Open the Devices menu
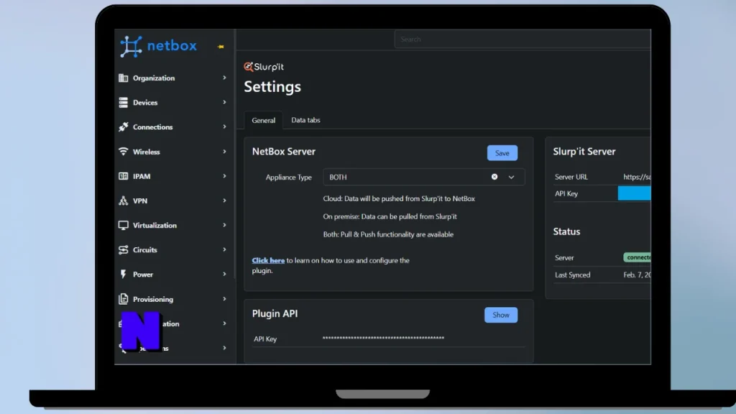This screenshot has height=414, width=736. pos(172,102)
